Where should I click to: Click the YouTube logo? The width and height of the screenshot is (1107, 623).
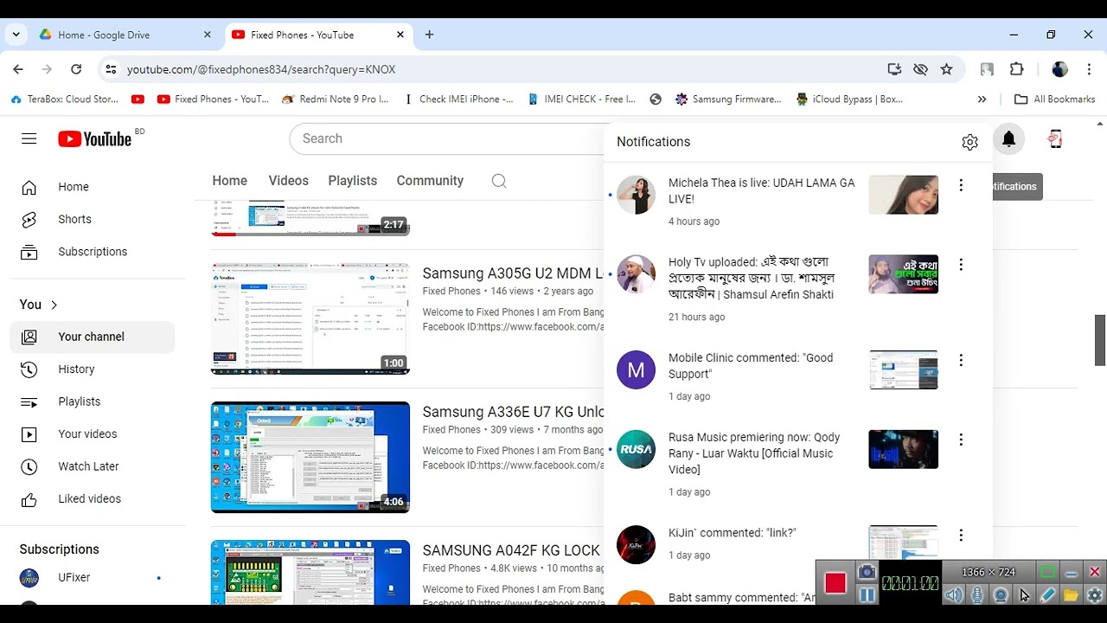click(x=95, y=139)
